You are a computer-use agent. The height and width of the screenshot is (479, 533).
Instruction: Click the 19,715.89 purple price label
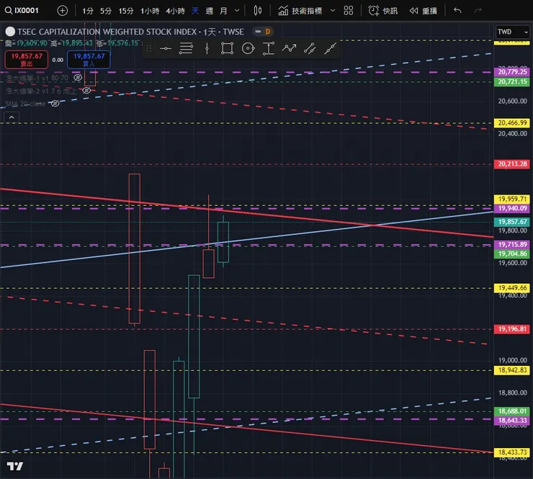pyautogui.click(x=512, y=245)
